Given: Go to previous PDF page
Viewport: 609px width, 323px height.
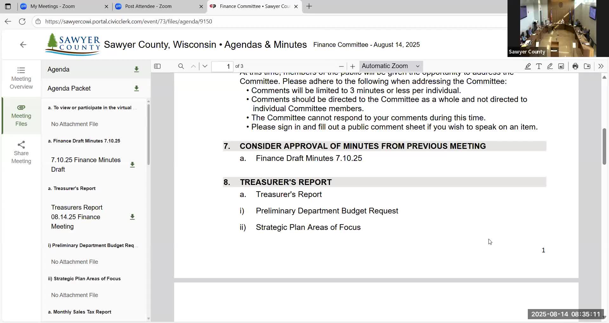Looking at the screenshot, I should (193, 66).
